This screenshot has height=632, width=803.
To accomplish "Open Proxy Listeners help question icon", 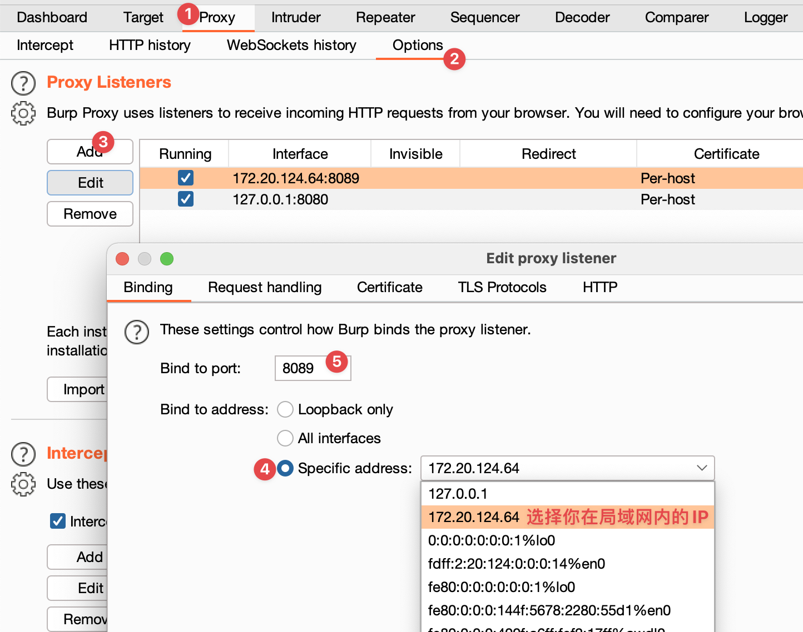I will 23,83.
